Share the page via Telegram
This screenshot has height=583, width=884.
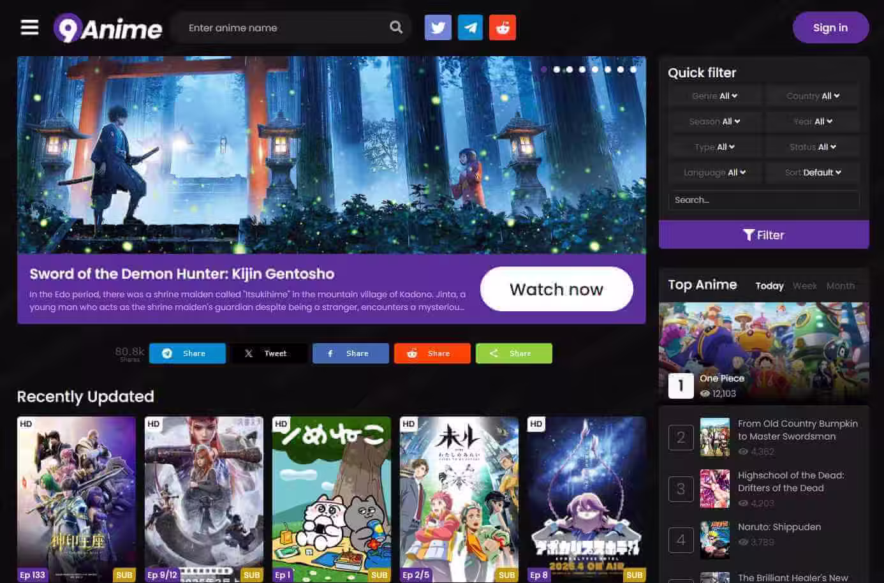tap(188, 353)
